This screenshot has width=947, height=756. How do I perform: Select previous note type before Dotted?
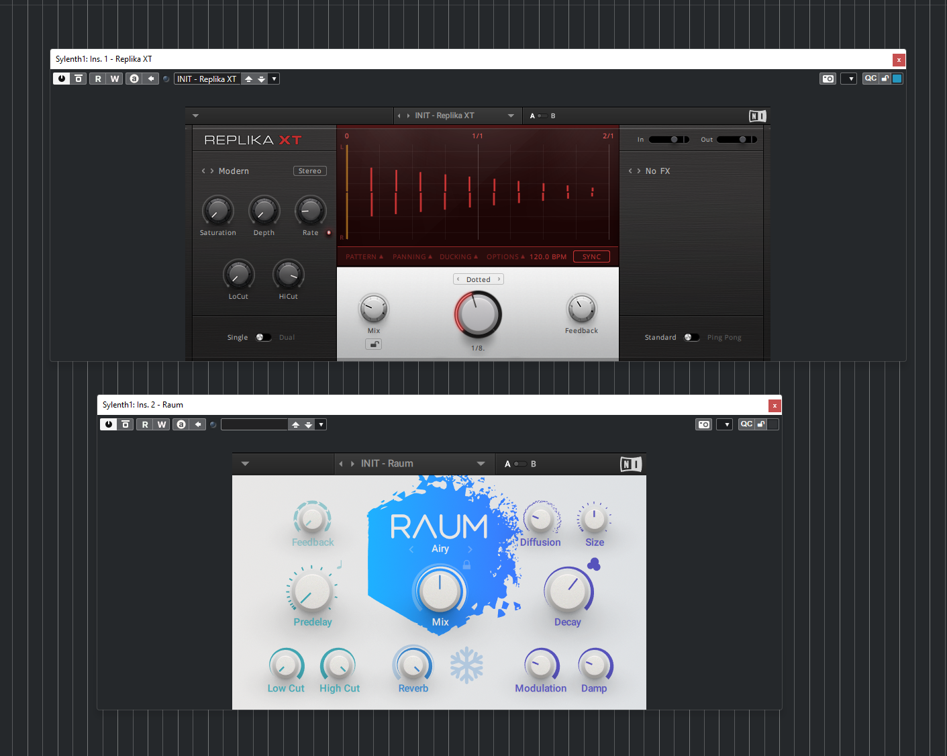click(x=458, y=279)
